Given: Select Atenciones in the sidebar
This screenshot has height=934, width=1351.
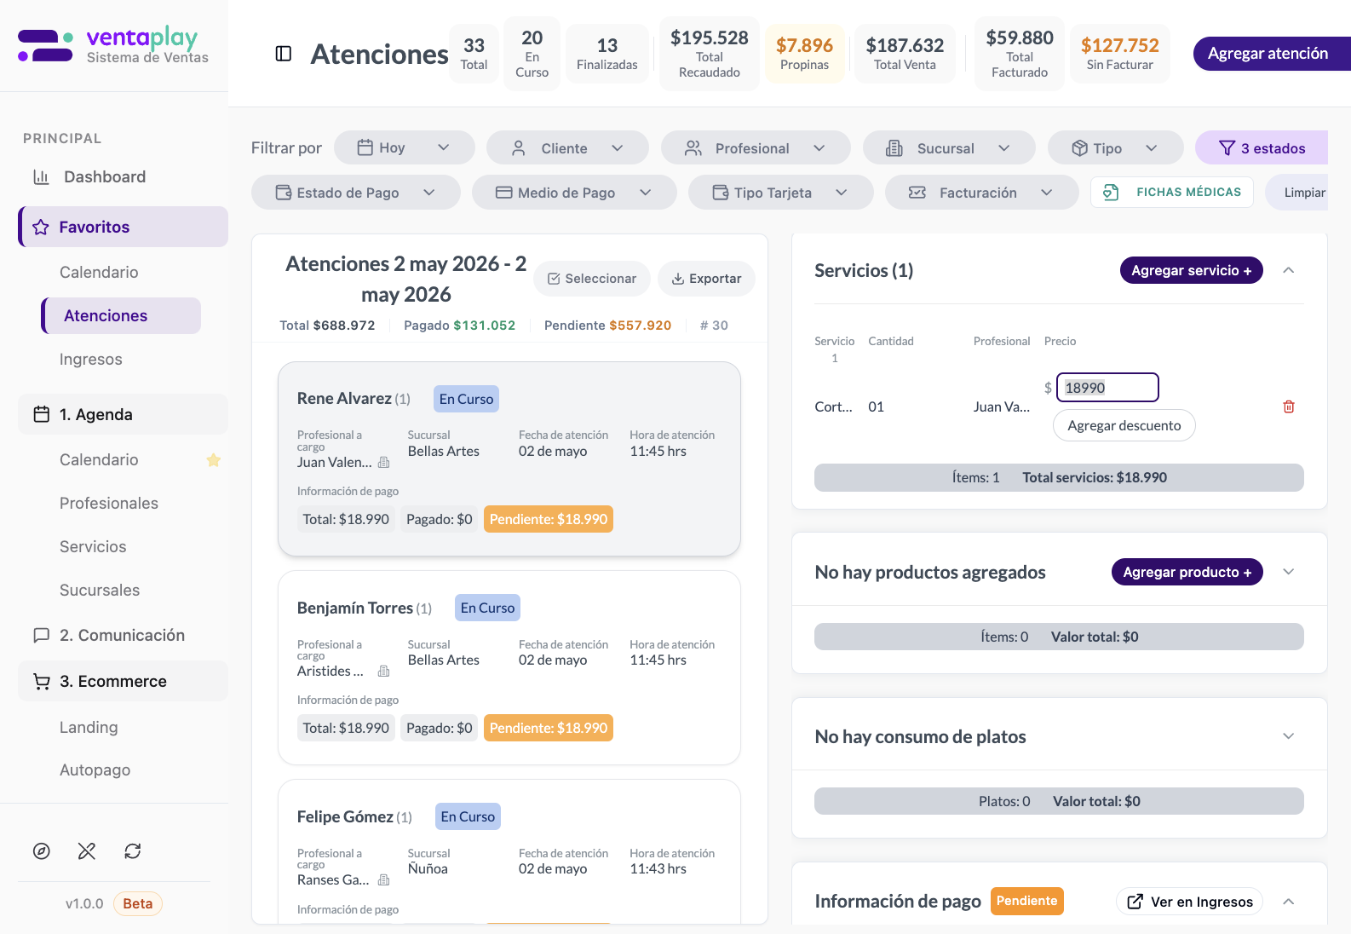Looking at the screenshot, I should (x=121, y=315).
